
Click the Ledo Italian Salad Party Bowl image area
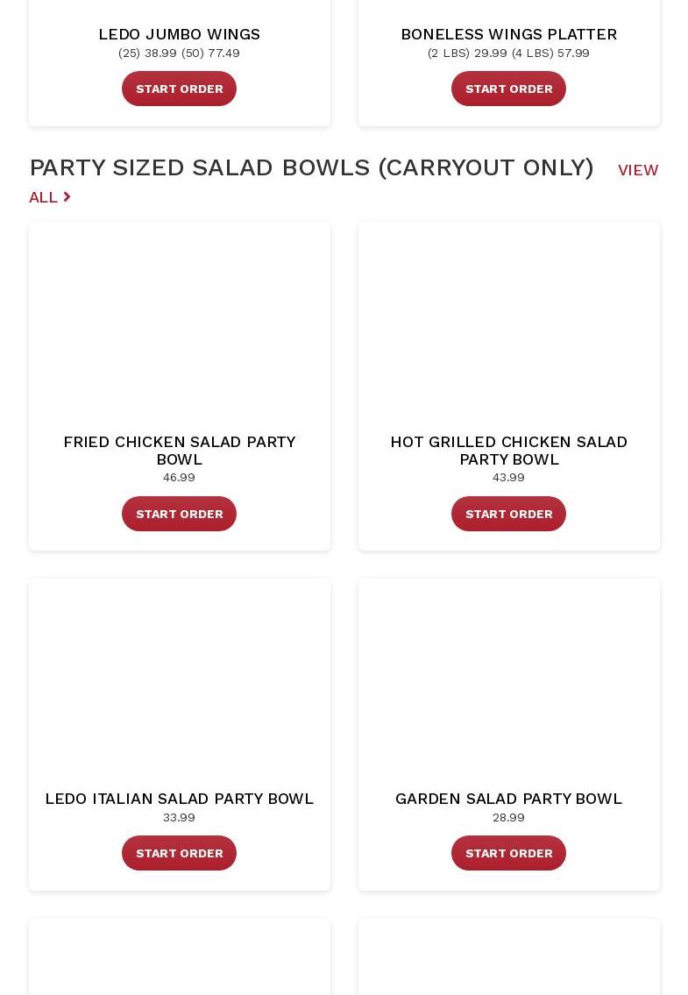pyautogui.click(x=179, y=679)
